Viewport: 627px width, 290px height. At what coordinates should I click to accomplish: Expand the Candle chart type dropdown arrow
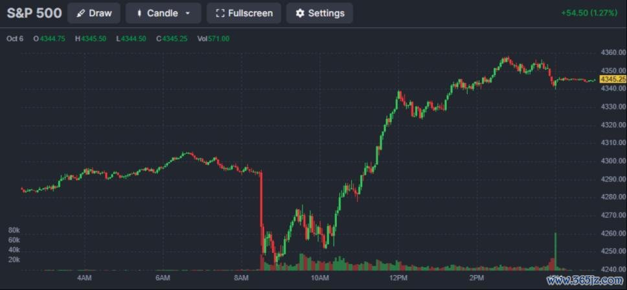pos(188,13)
